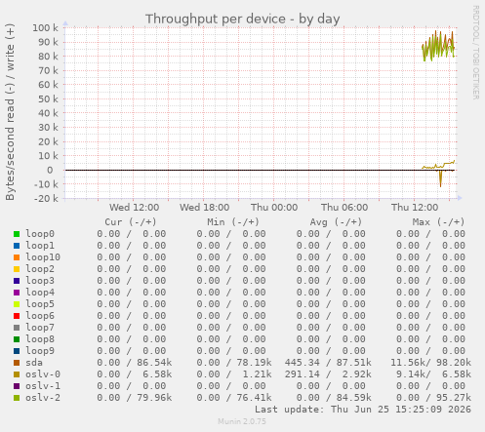Click the loop3 dark blue legend swatch
This screenshot has width=485, height=432.
[17, 281]
